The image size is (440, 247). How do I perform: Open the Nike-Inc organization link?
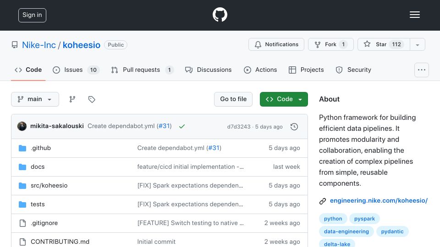(x=39, y=45)
